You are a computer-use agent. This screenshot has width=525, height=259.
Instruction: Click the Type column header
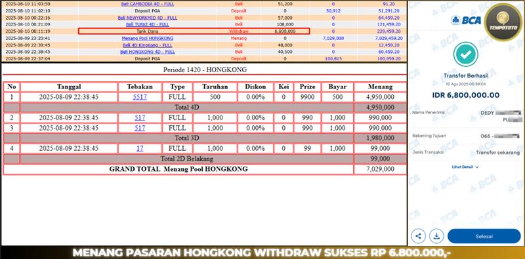pyautogui.click(x=177, y=87)
